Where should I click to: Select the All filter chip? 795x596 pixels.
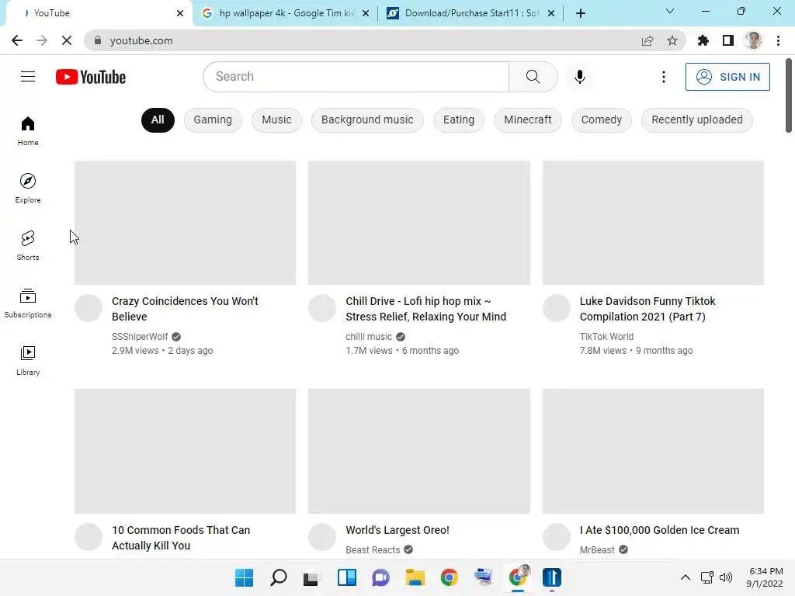point(158,120)
